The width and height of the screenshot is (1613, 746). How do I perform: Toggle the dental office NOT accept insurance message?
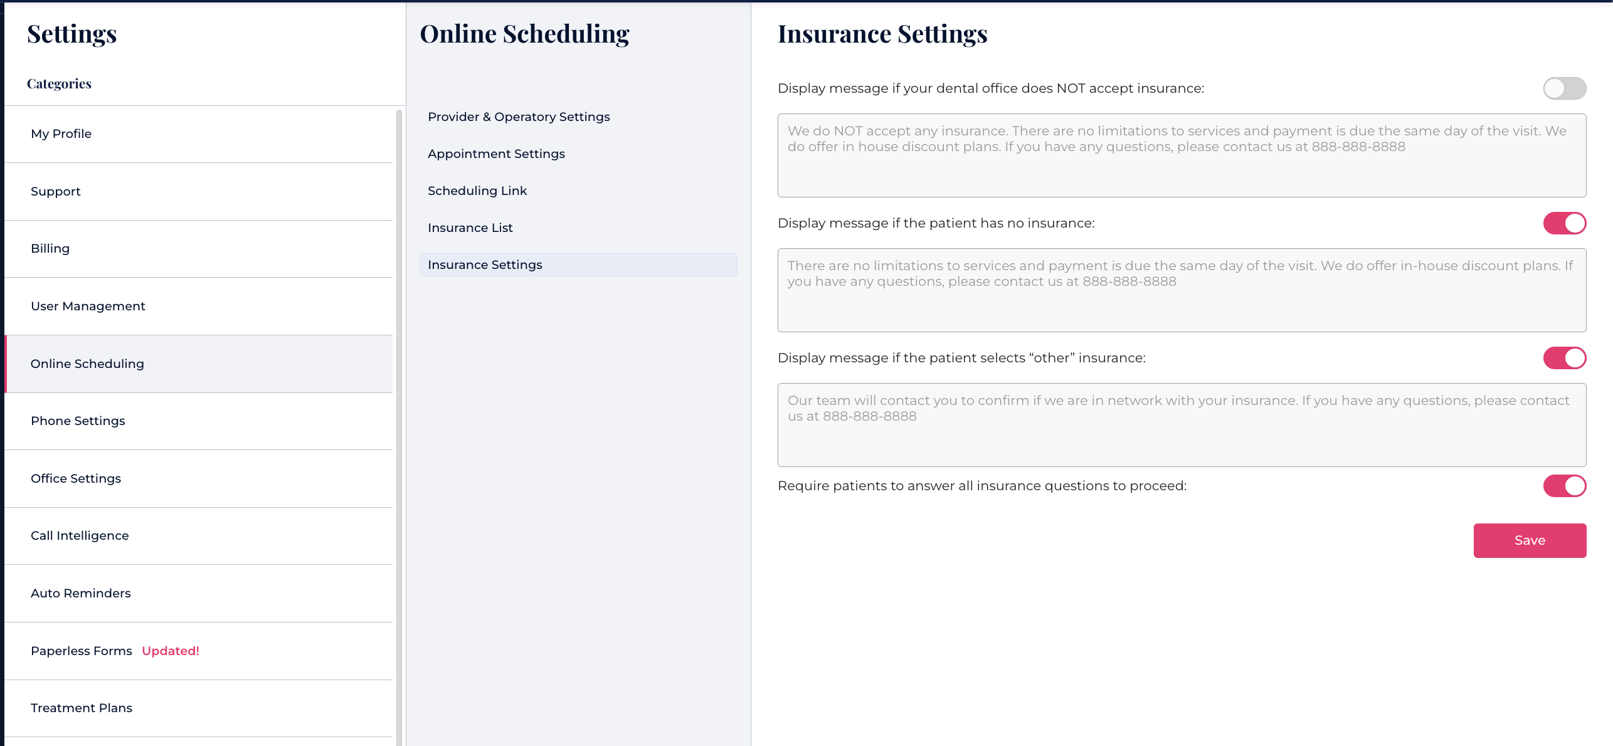tap(1564, 88)
